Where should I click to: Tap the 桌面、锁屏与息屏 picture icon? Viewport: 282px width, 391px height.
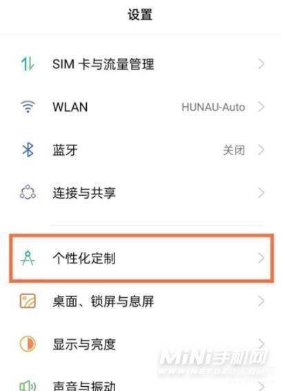(28, 301)
